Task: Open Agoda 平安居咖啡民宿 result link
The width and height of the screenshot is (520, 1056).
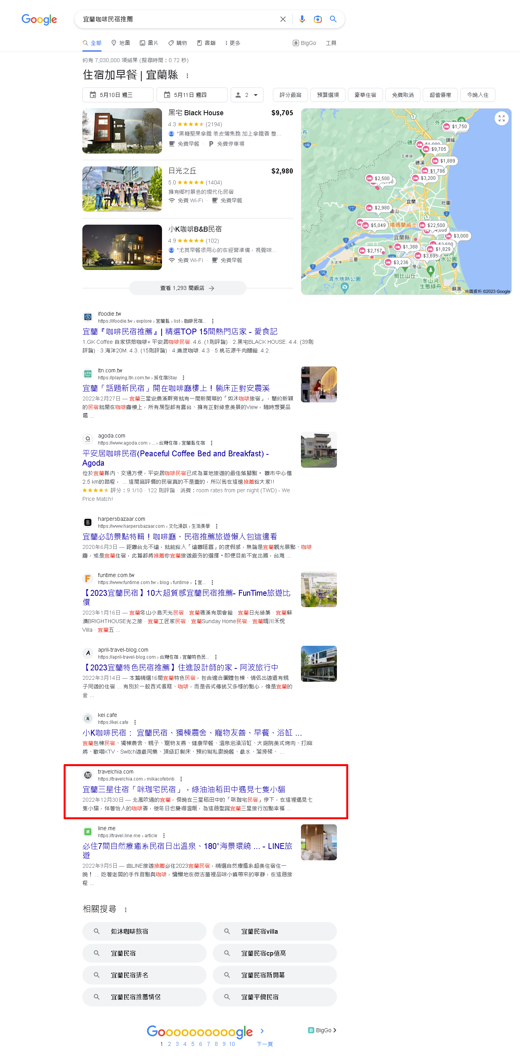Action: (176, 458)
